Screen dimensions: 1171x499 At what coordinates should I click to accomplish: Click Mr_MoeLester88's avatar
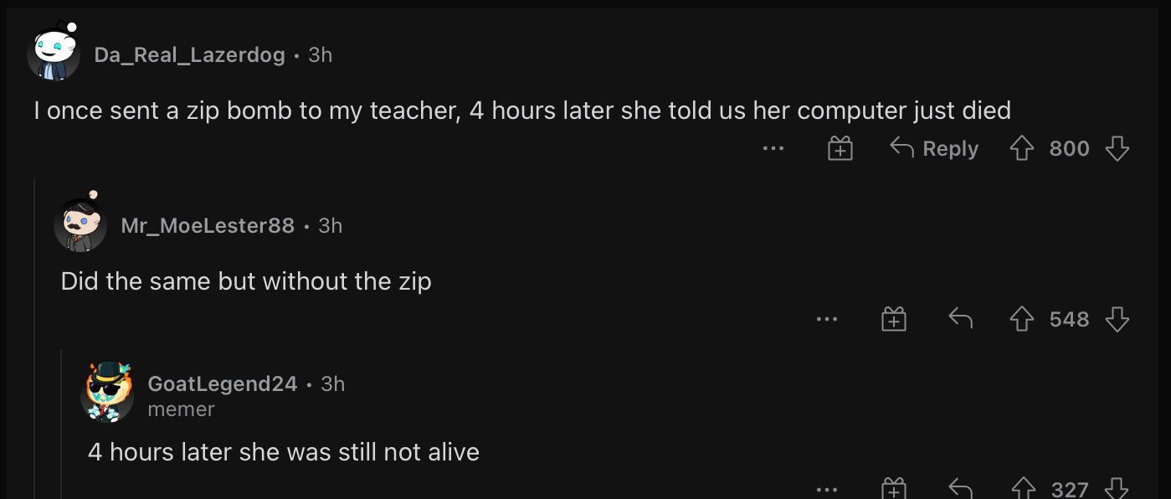pyautogui.click(x=81, y=224)
